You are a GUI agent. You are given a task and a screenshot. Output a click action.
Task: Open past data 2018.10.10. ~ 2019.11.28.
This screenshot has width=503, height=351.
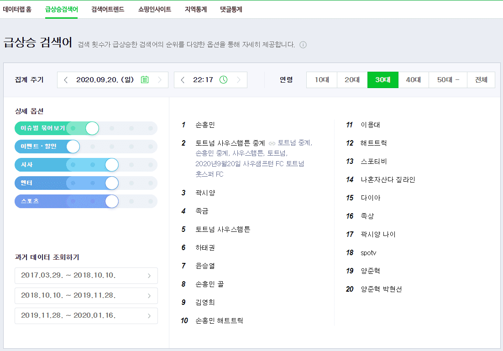pos(86,295)
